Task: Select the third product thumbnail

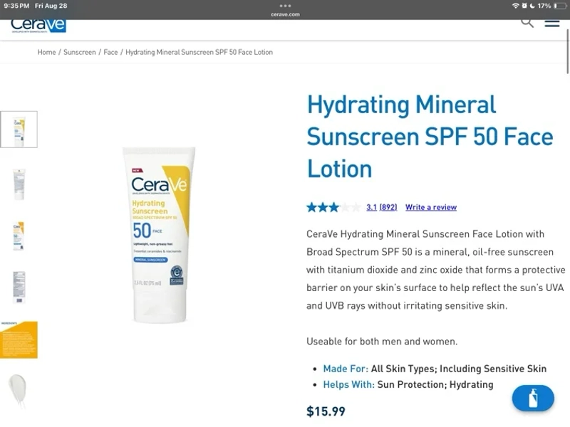Action: click(19, 236)
